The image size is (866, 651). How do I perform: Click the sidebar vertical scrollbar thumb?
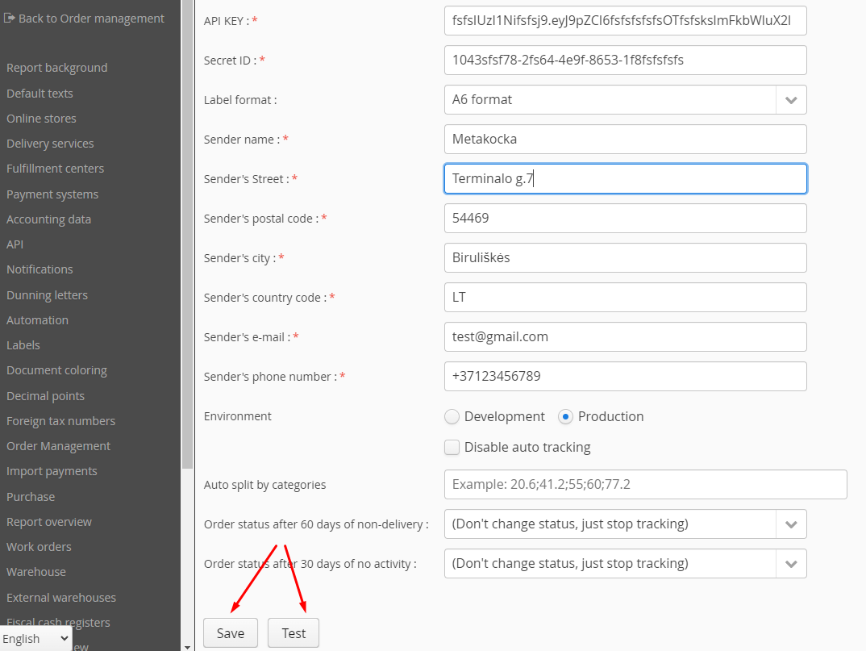[x=187, y=234]
